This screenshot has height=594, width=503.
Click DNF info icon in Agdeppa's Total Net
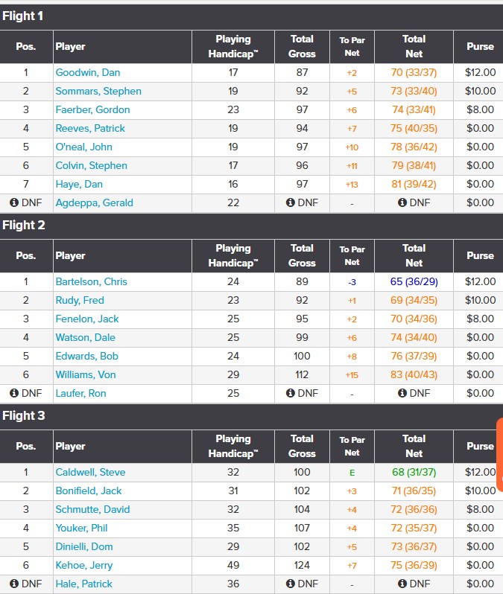[402, 202]
